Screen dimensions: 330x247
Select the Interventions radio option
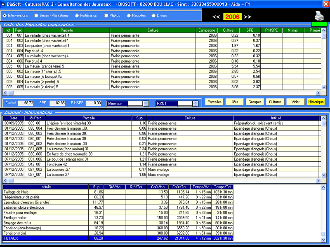[15, 16]
